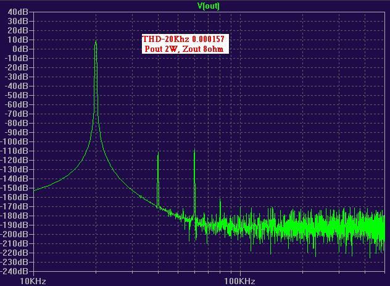
Task: Click the -110dB axis label
Action: click(x=14, y=151)
